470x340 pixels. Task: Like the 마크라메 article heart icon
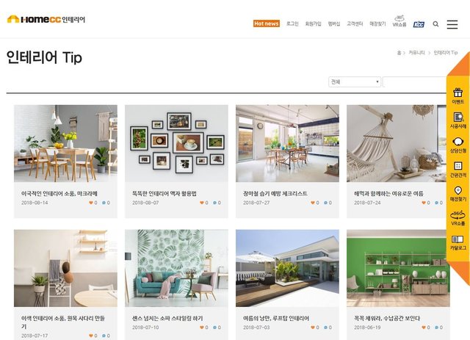pyautogui.click(x=91, y=203)
